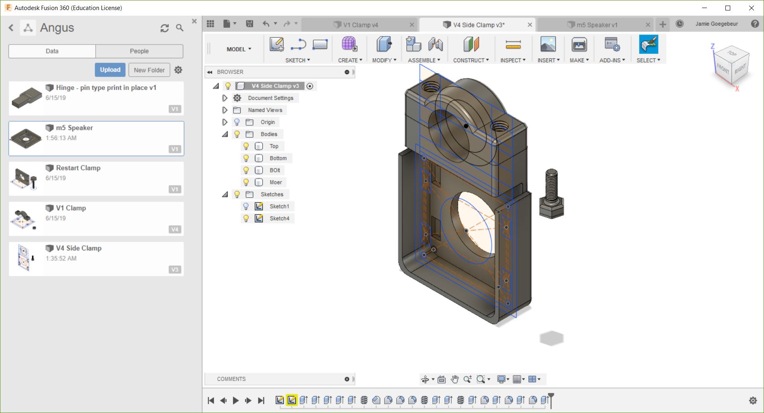Jump to the timeline beginning

(211, 400)
